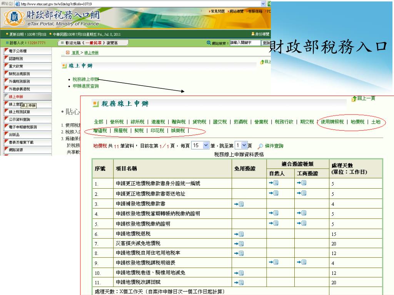This screenshot has width=394, height=295.
Task: Open the 網站導覽 top link
Action: coord(236,11)
